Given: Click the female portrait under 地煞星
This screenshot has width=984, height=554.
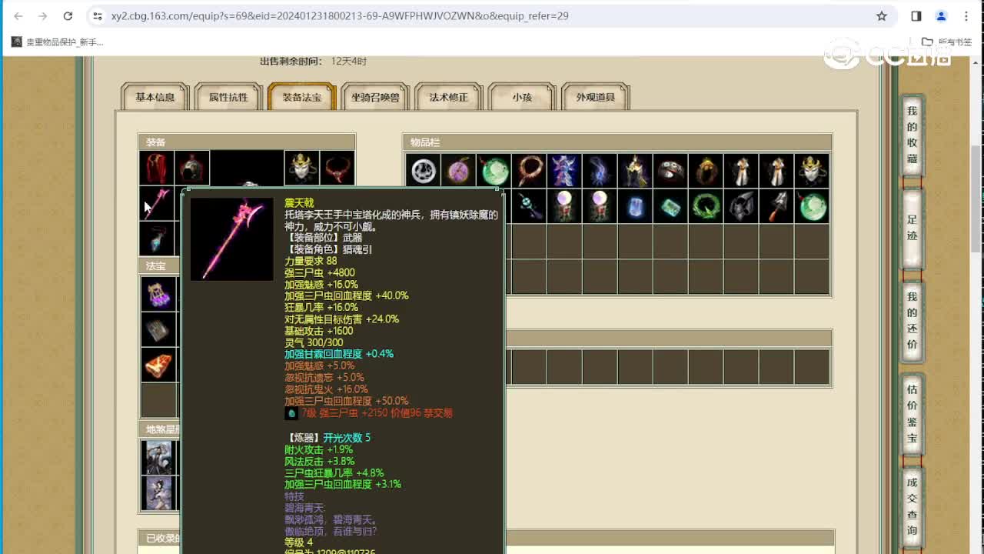Looking at the screenshot, I should (x=158, y=493).
